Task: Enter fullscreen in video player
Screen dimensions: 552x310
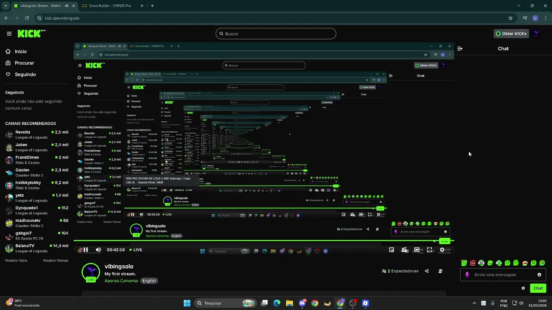Action: click(430, 250)
